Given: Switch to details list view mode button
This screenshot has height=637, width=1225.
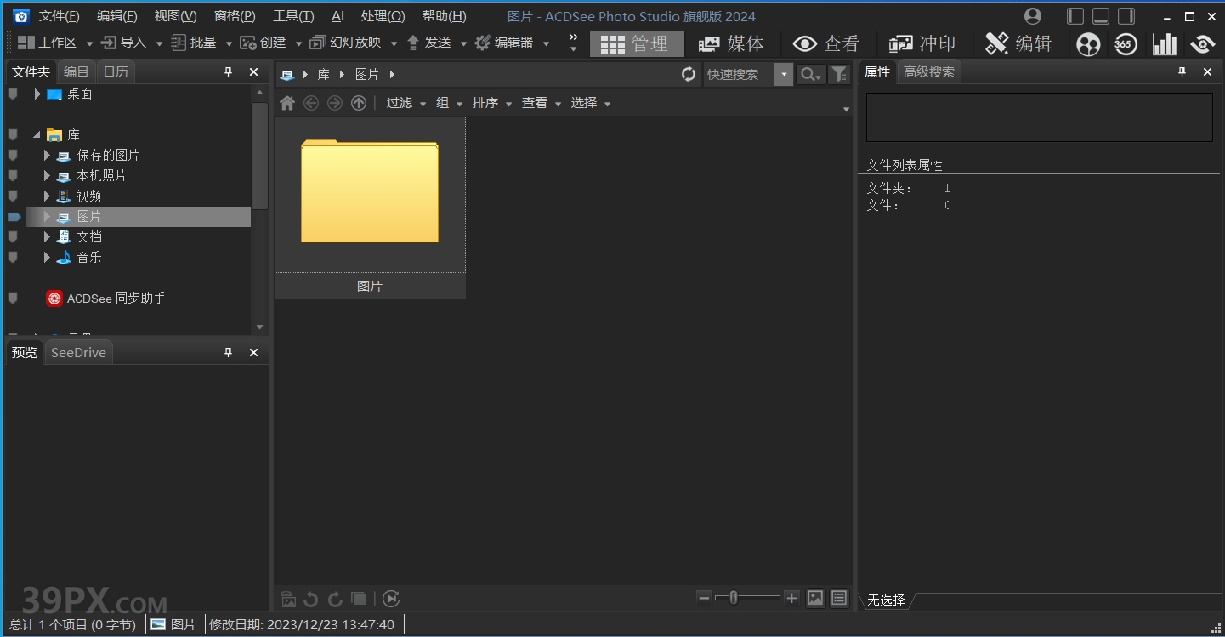Looking at the screenshot, I should pyautogui.click(x=839, y=598).
